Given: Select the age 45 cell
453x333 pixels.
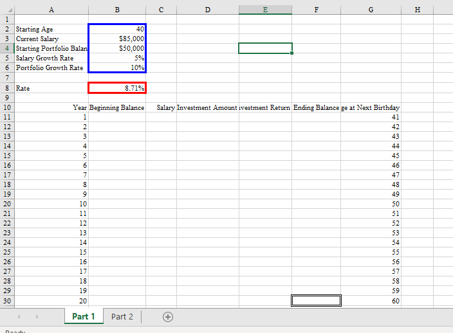Looking at the screenshot, I should coord(371,156).
